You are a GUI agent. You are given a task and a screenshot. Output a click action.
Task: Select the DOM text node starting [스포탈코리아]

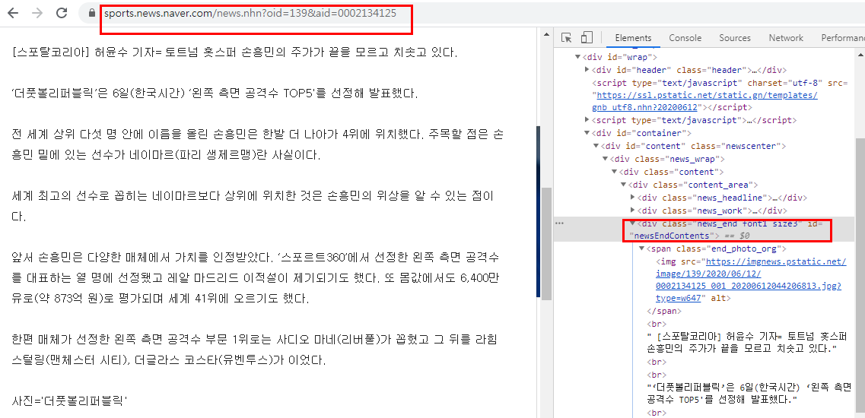tap(748, 343)
